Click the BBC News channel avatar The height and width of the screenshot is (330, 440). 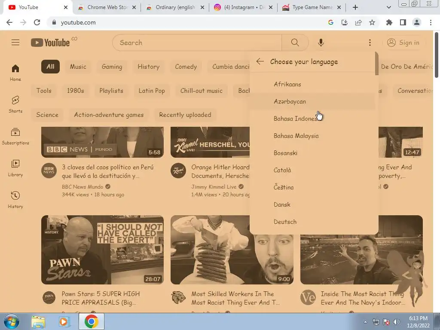[x=49, y=170]
